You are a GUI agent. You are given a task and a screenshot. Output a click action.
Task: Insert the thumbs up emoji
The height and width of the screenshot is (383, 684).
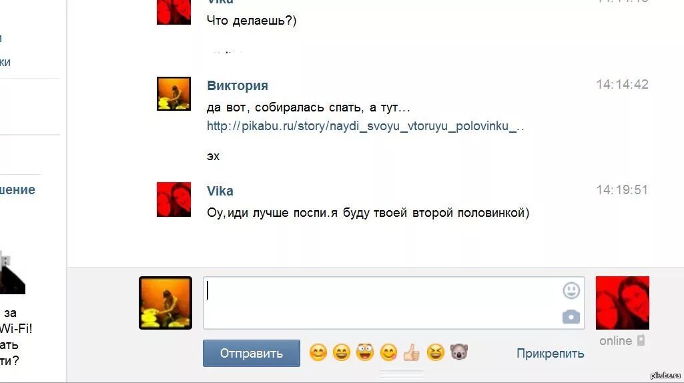click(412, 352)
